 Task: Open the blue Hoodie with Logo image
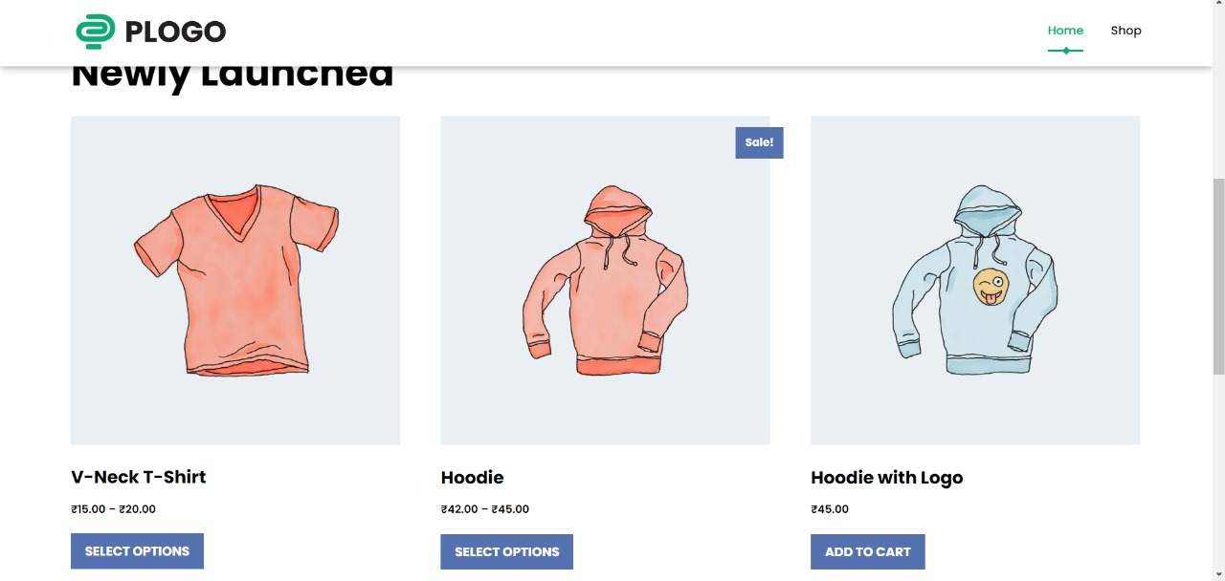(975, 280)
